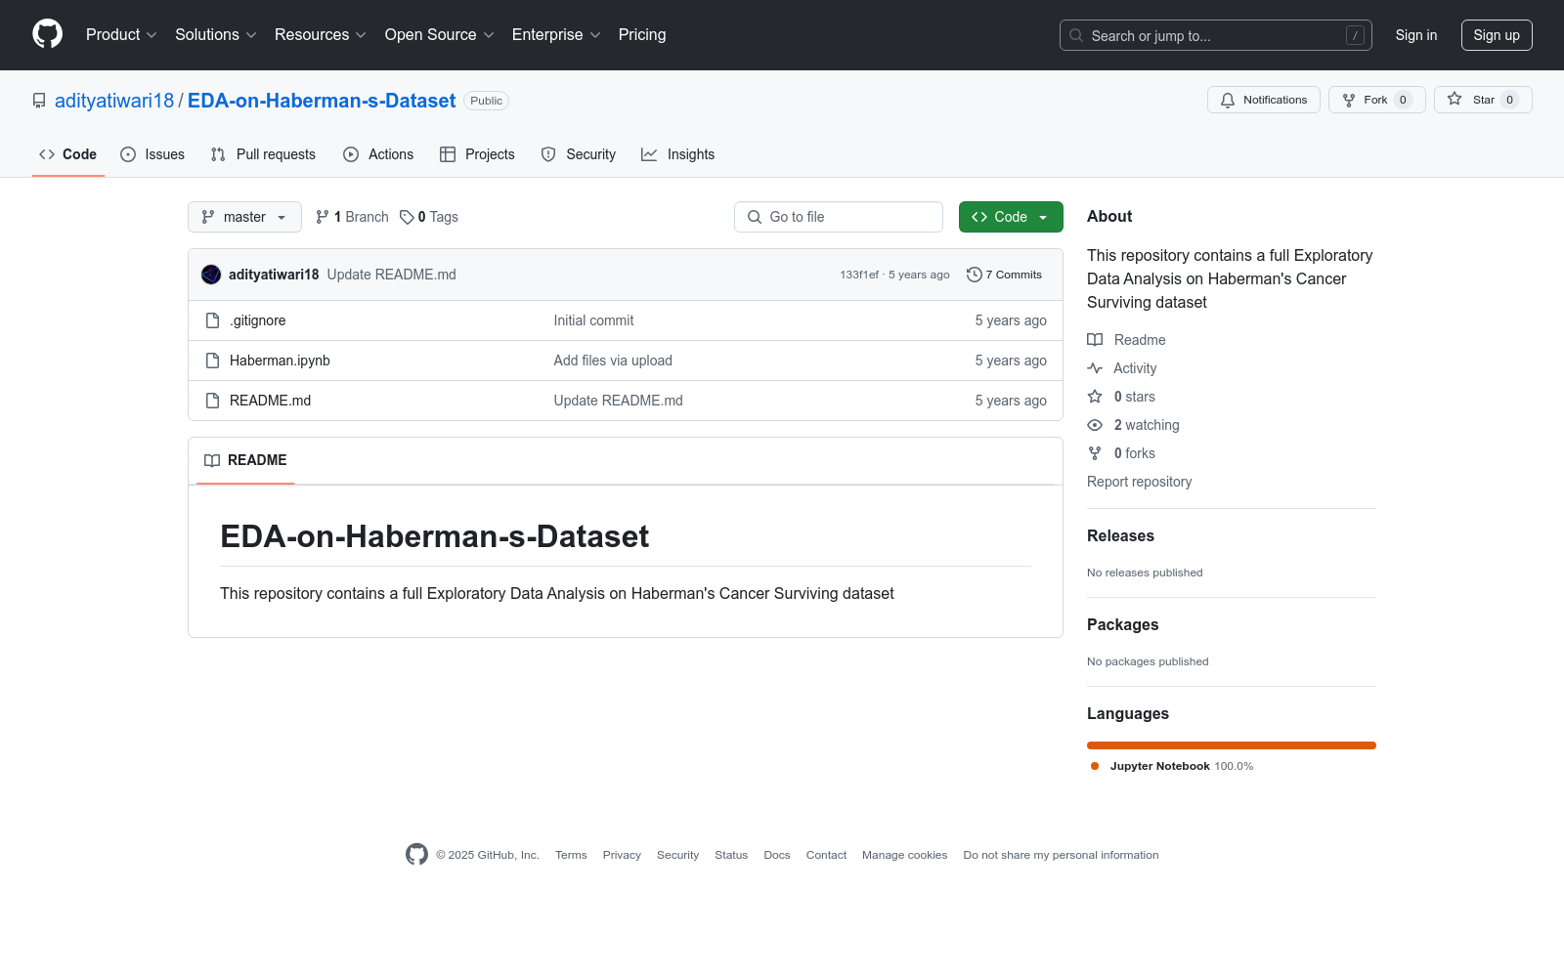Click the fork icon beside 0 forks

[1095, 453]
